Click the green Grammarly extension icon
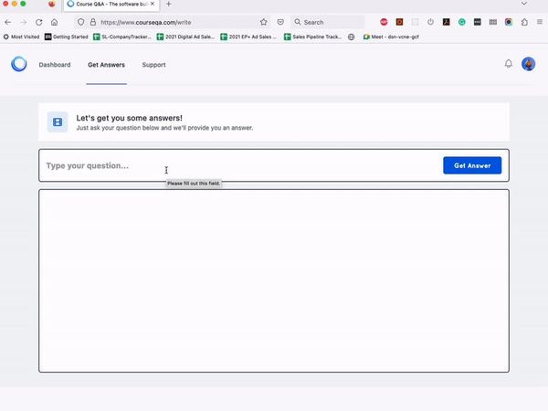The width and height of the screenshot is (548, 411). 461,22
